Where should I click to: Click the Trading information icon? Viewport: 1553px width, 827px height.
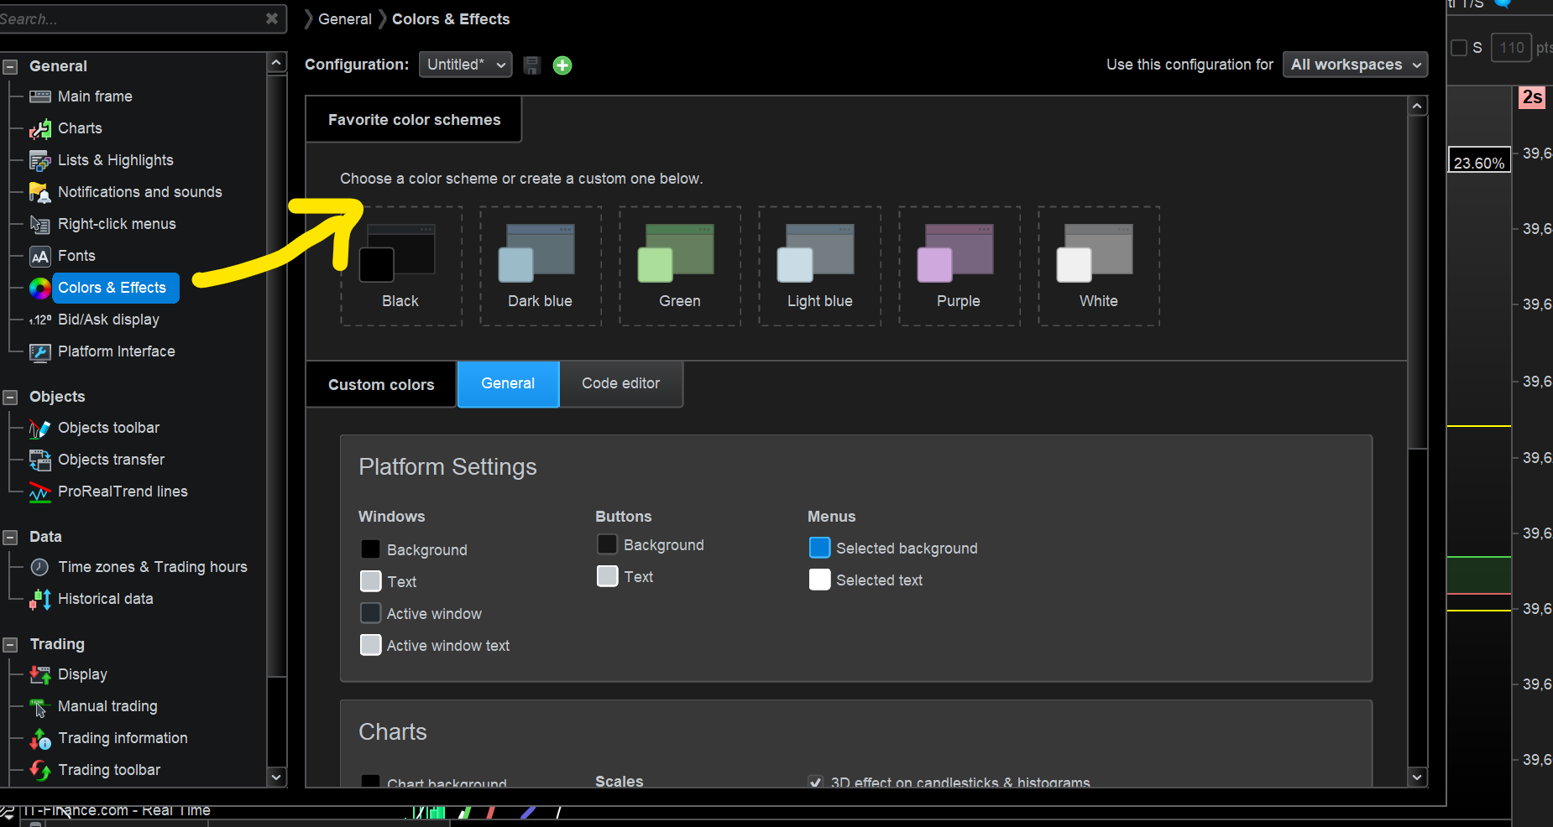click(x=39, y=738)
